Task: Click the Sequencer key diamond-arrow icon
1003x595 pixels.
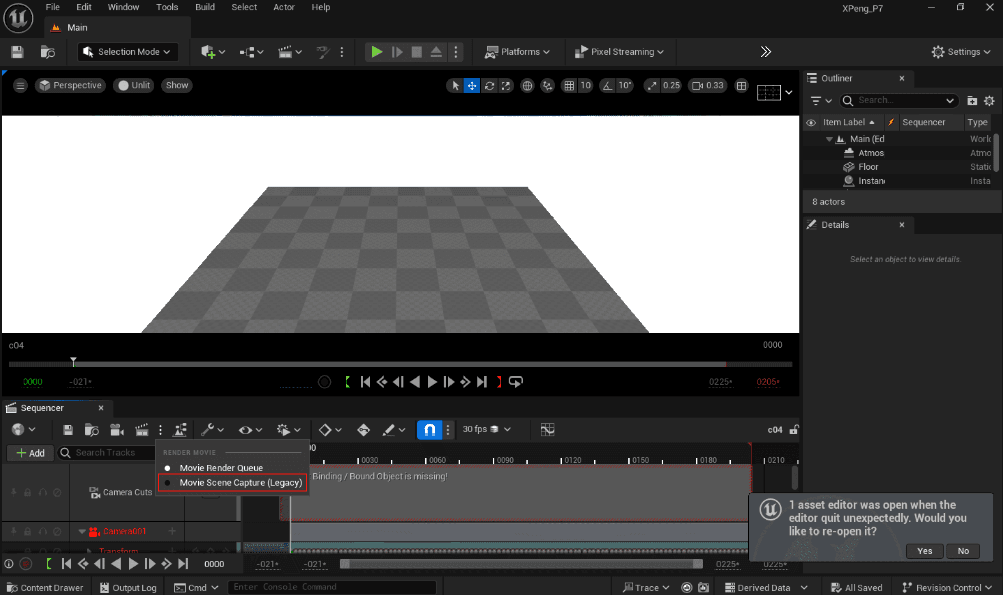Action: click(x=363, y=430)
